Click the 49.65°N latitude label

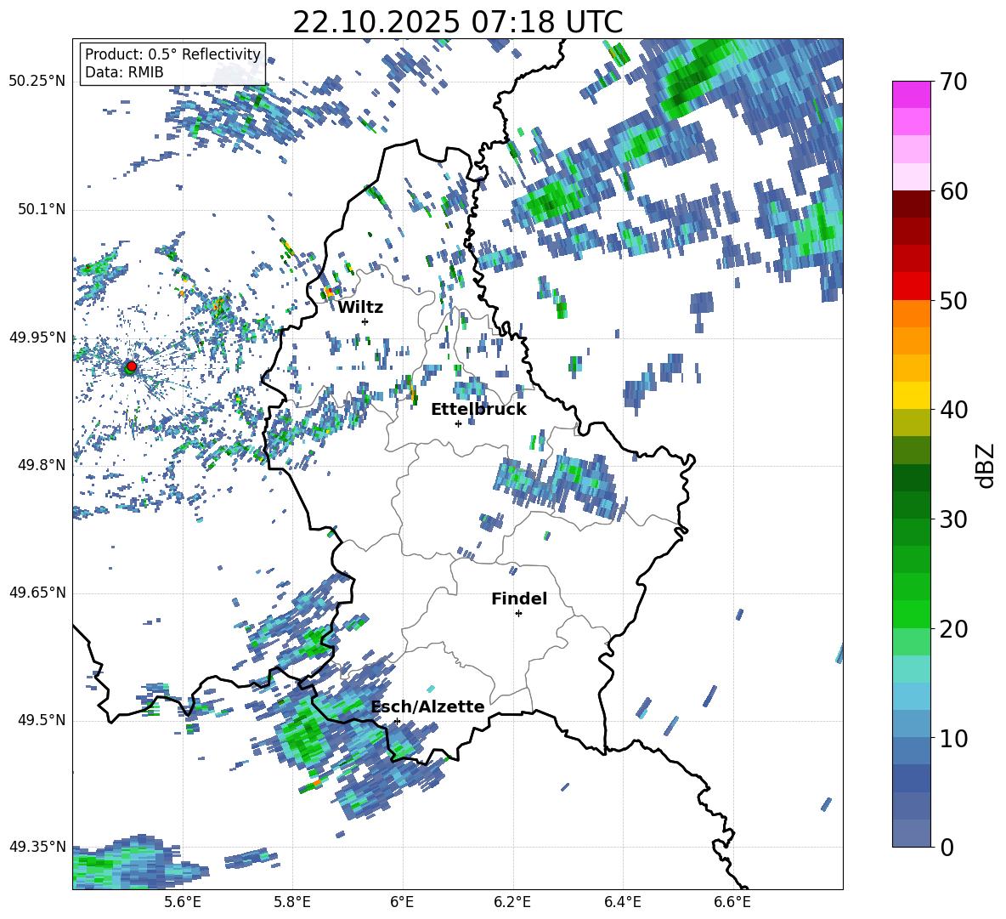click(x=37, y=592)
